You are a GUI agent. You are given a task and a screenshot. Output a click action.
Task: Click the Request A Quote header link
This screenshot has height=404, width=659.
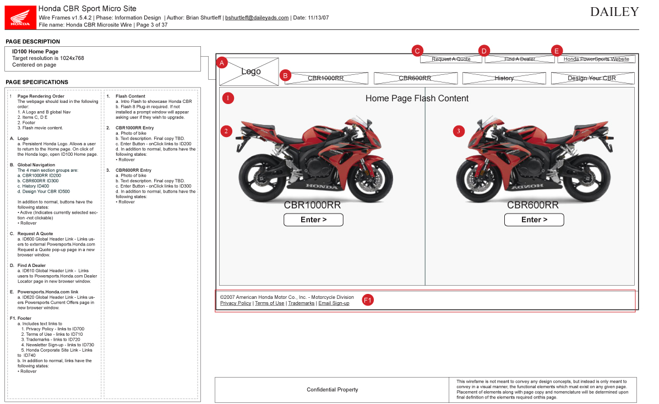click(x=451, y=59)
